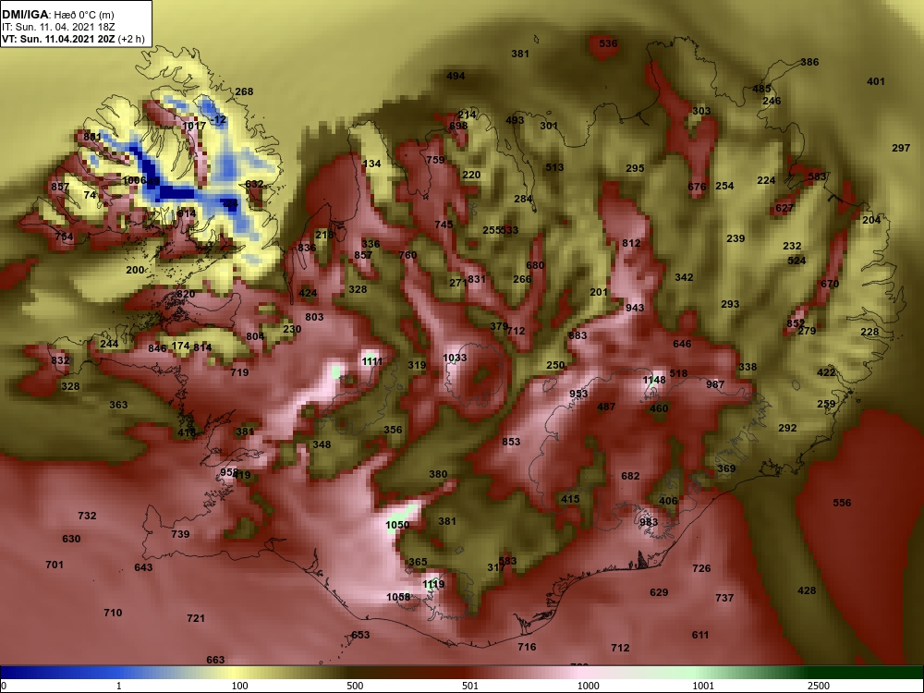Screen dimensions: 924x693
Task: Click the 386 value label
Action: (x=809, y=63)
